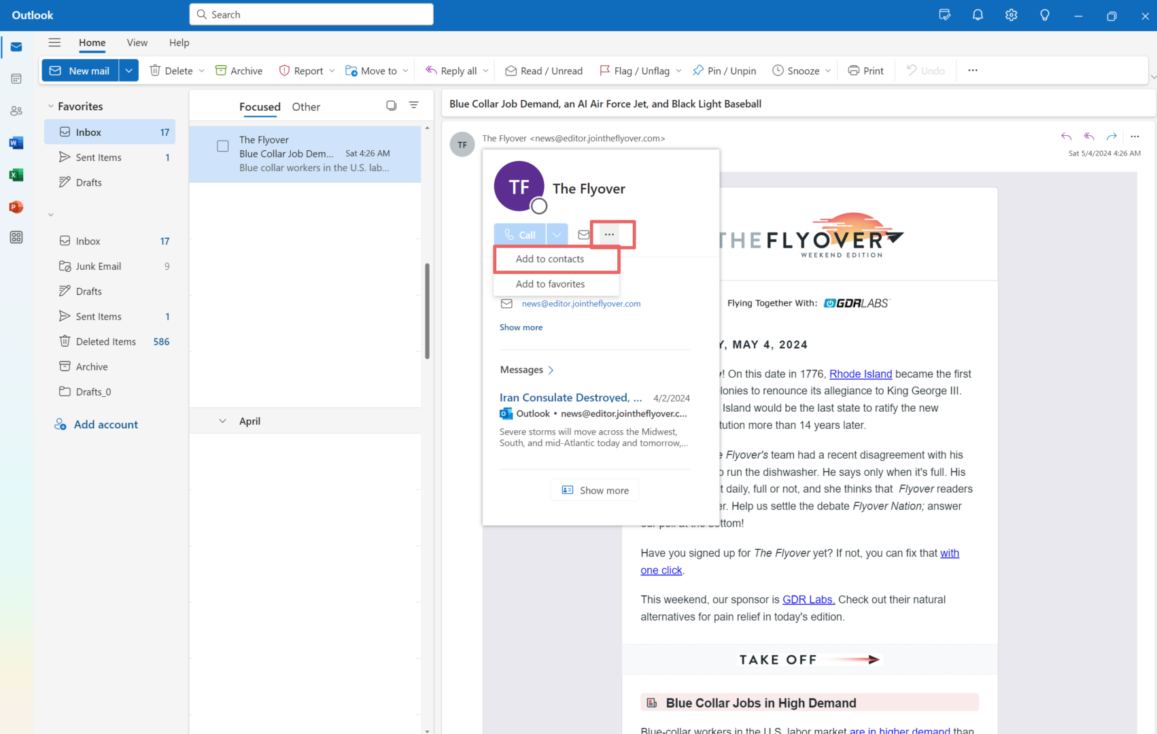This screenshot has height=734, width=1157.
Task: Open the Messages section link in contact card
Action: click(x=527, y=370)
